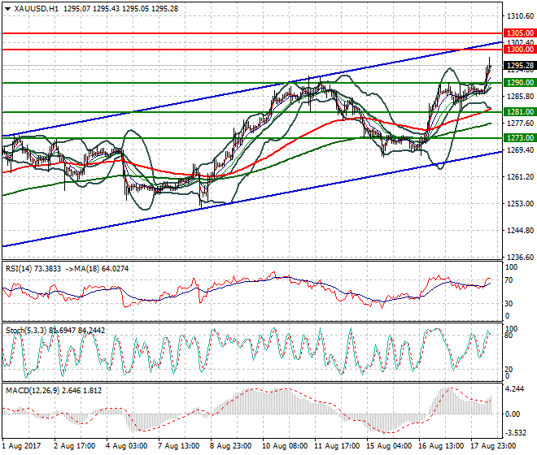Image resolution: width=537 pixels, height=455 pixels.
Task: Click the 1310.60 price scale value
Action: 520,16
